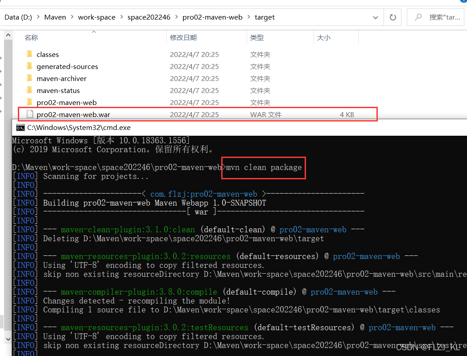Expand the chevron after space202246 breadcrumb

pyautogui.click(x=176, y=17)
